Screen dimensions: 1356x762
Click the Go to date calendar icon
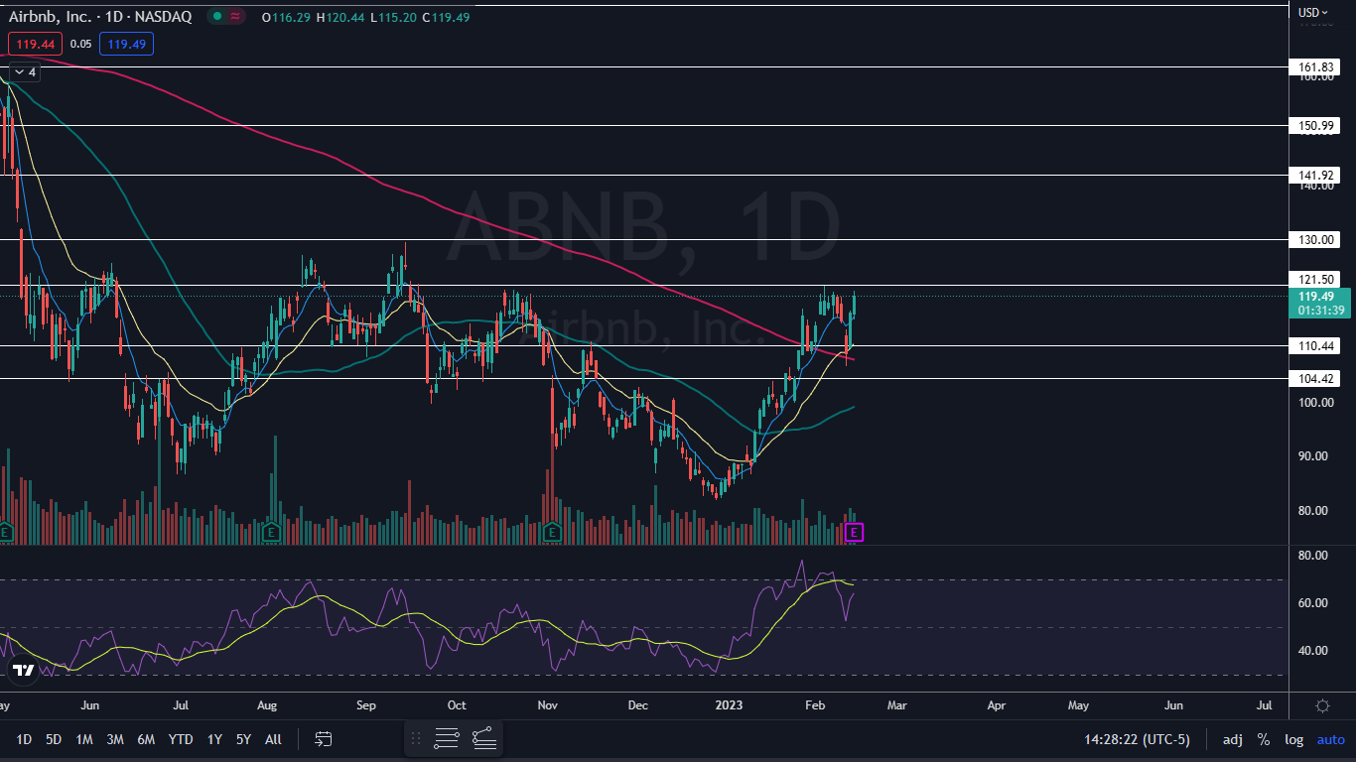click(x=324, y=739)
